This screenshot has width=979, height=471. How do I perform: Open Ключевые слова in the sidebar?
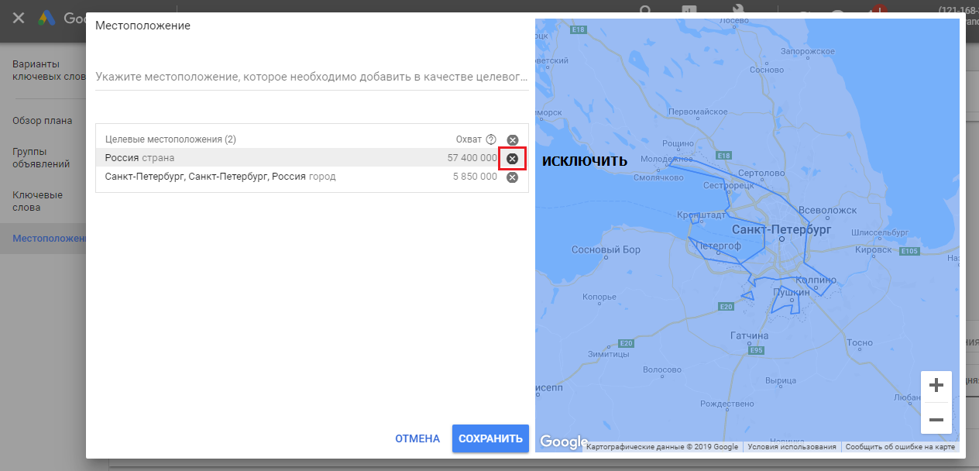coord(37,201)
